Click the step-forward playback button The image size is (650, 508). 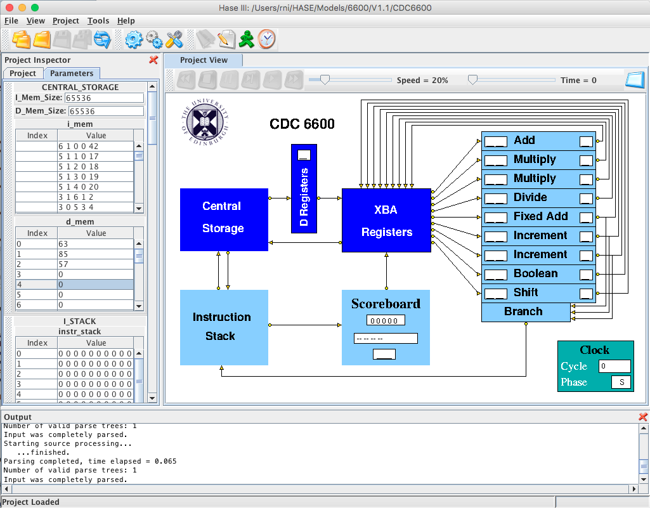(x=250, y=80)
